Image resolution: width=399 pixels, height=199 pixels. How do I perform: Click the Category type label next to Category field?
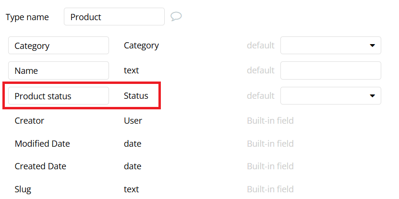[141, 46]
